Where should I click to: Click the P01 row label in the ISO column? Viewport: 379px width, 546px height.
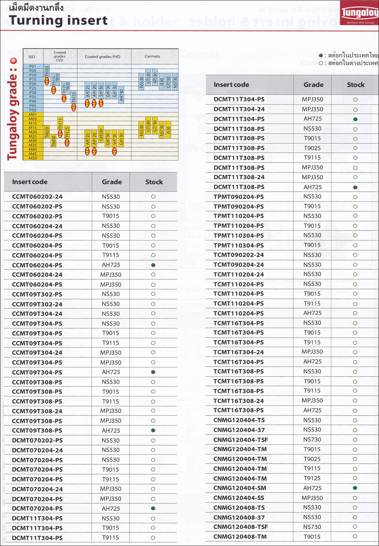point(33,66)
